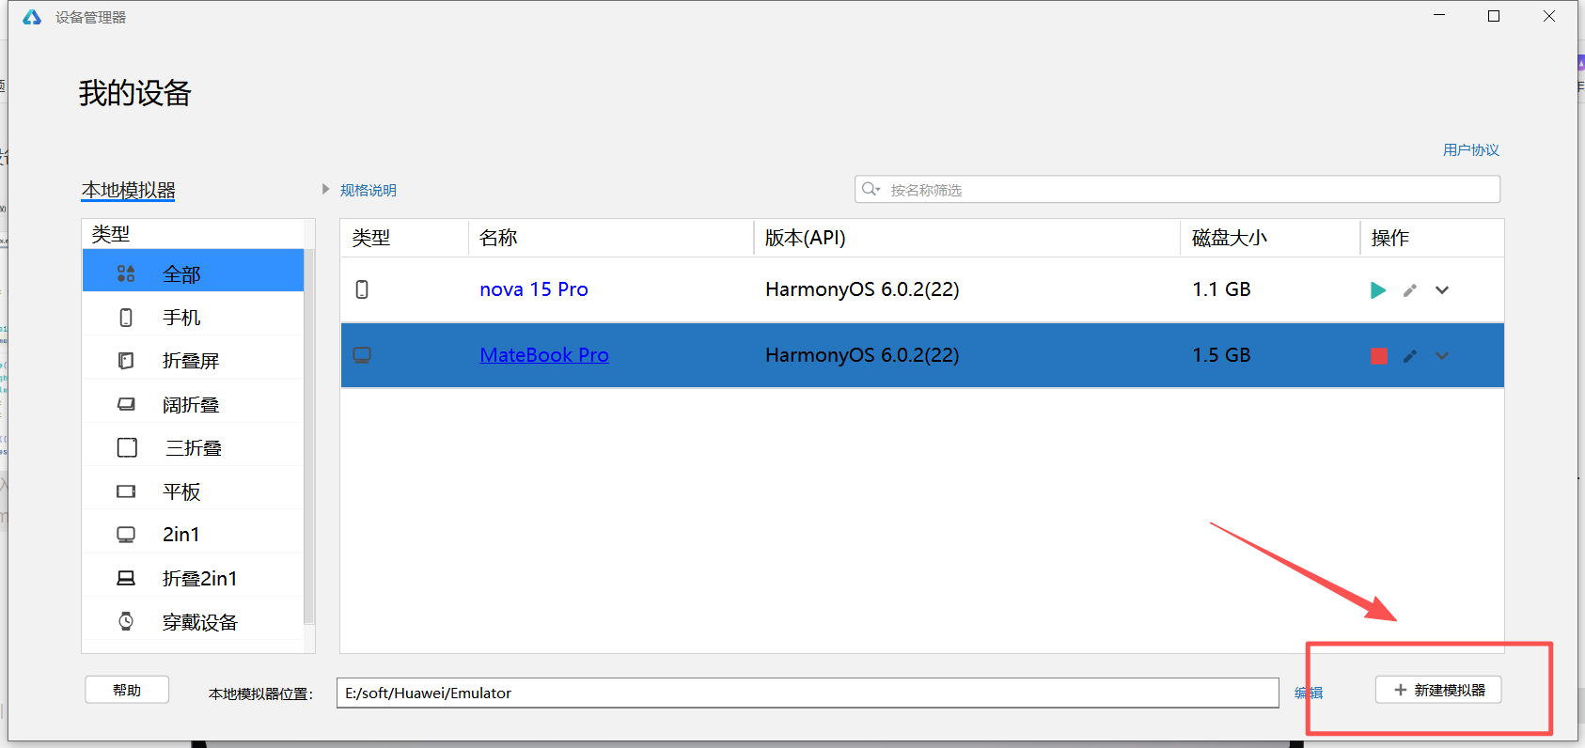Edit the nova 15 Pro emulator settings
The height and width of the screenshot is (748, 1585).
pyautogui.click(x=1410, y=290)
